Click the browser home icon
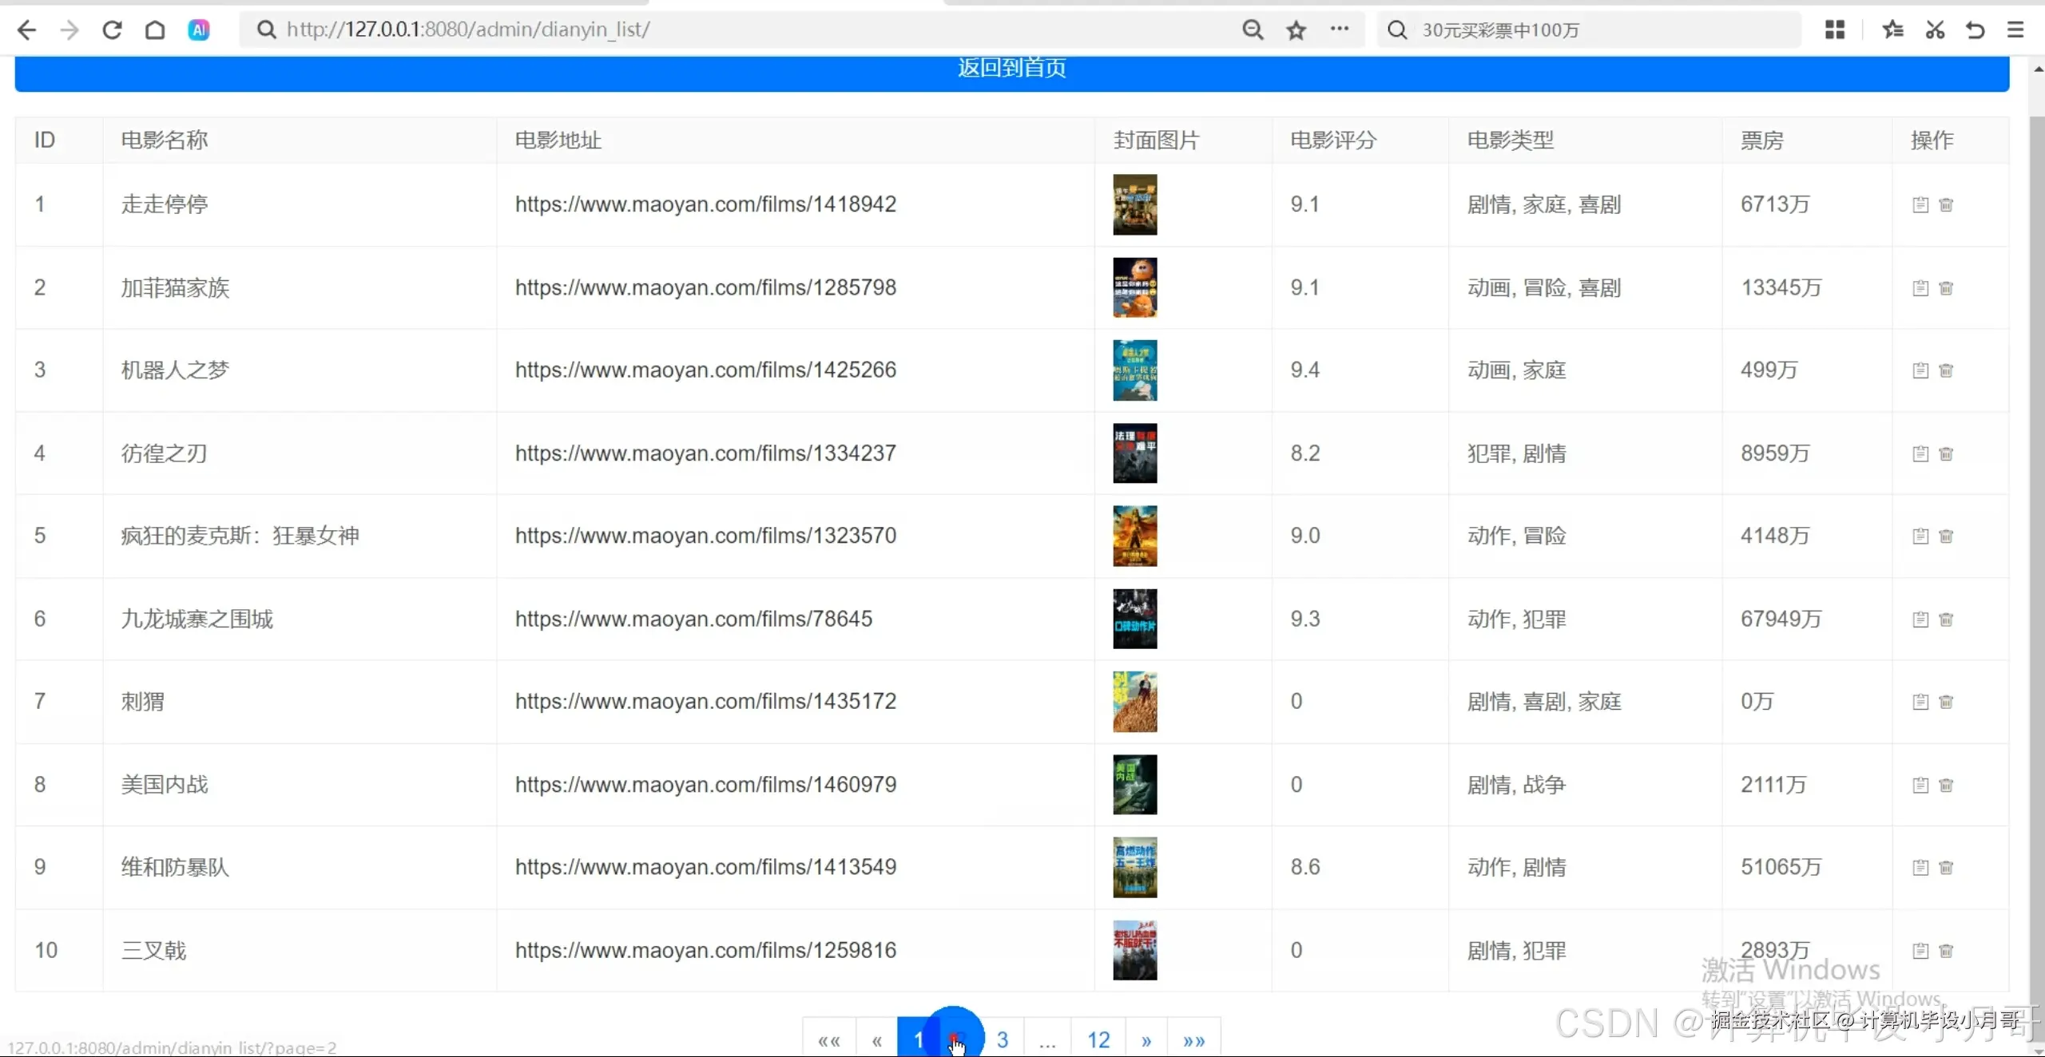 [x=155, y=30]
